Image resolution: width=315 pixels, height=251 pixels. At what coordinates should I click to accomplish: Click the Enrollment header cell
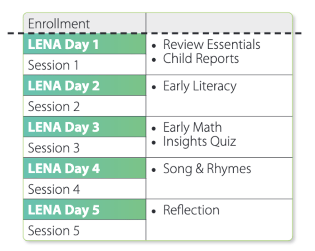click(59, 23)
